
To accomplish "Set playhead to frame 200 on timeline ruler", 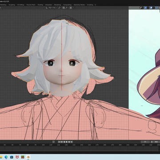I will pos(120,145).
